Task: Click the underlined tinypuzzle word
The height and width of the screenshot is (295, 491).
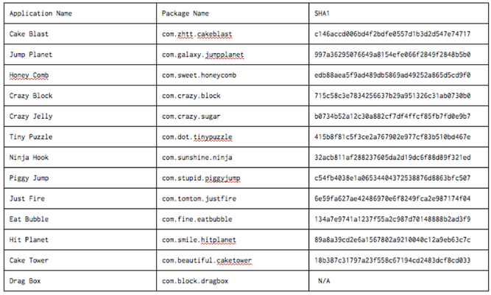Action: [213, 137]
